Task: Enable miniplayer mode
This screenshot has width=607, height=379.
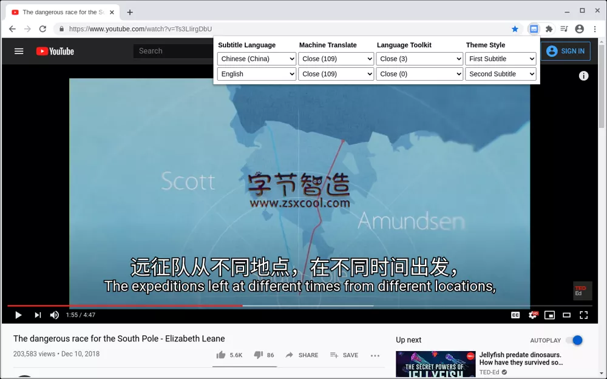Action: (549, 315)
